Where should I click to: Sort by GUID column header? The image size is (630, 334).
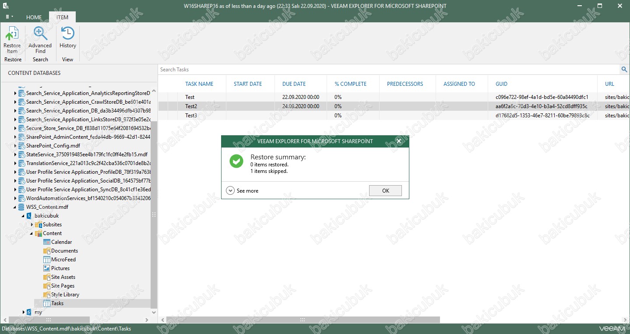coord(502,84)
